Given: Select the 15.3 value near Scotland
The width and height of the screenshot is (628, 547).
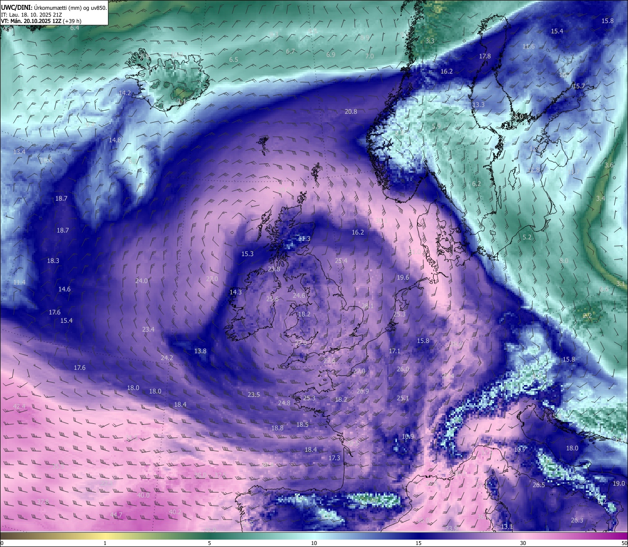Looking at the screenshot, I should 247,254.
